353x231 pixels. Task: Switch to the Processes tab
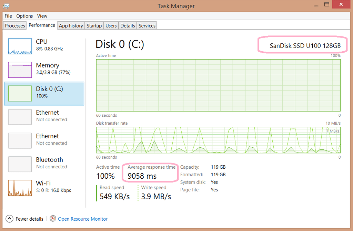[14, 25]
